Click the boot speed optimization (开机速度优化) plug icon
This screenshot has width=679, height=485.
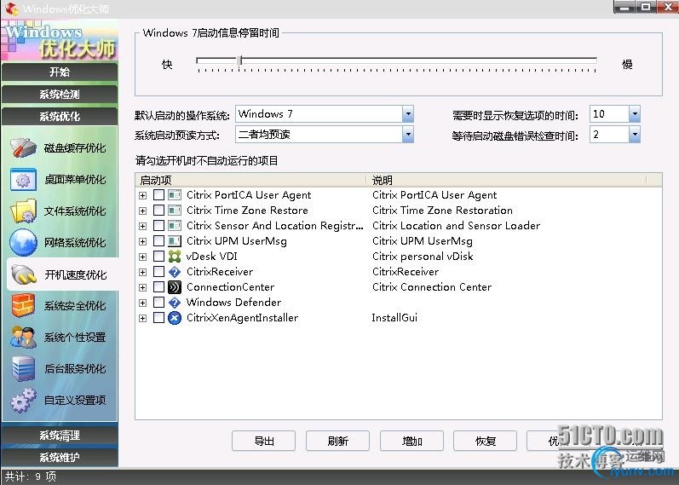point(23,274)
